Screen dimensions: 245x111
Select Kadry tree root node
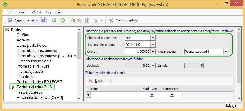[x=16, y=30]
